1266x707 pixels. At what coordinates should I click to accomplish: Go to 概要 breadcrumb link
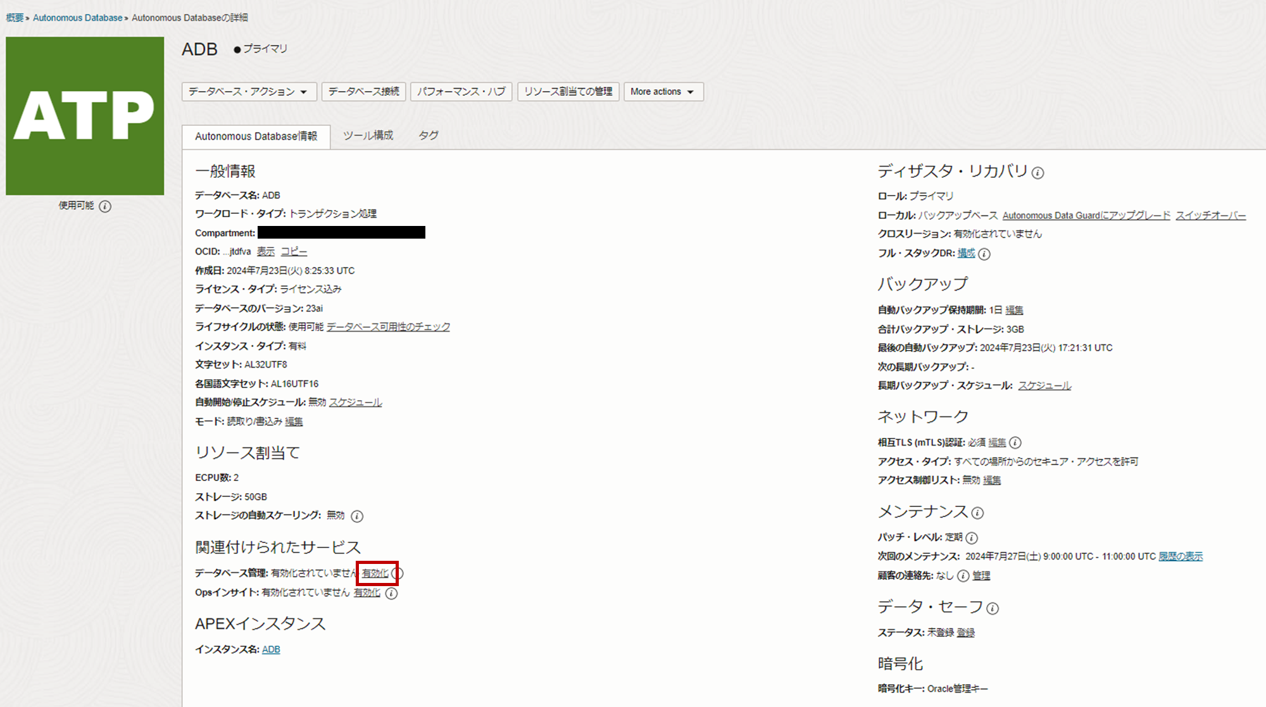(15, 18)
